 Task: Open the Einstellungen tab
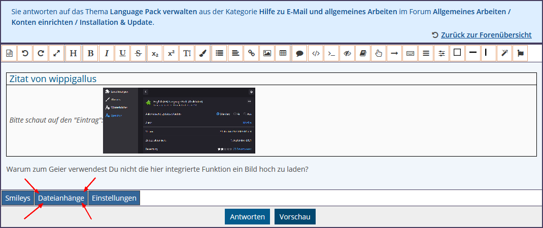pos(114,198)
